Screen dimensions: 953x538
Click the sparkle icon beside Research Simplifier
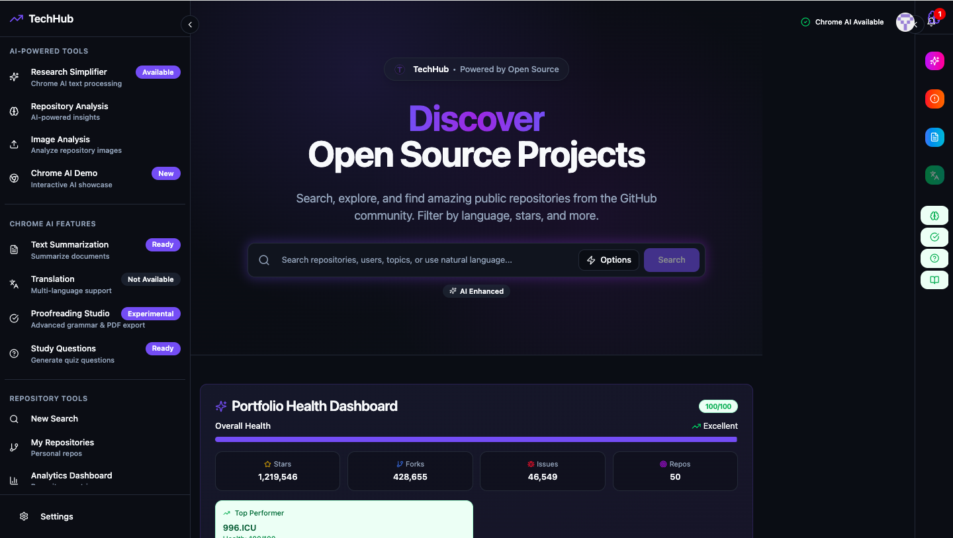pos(14,77)
